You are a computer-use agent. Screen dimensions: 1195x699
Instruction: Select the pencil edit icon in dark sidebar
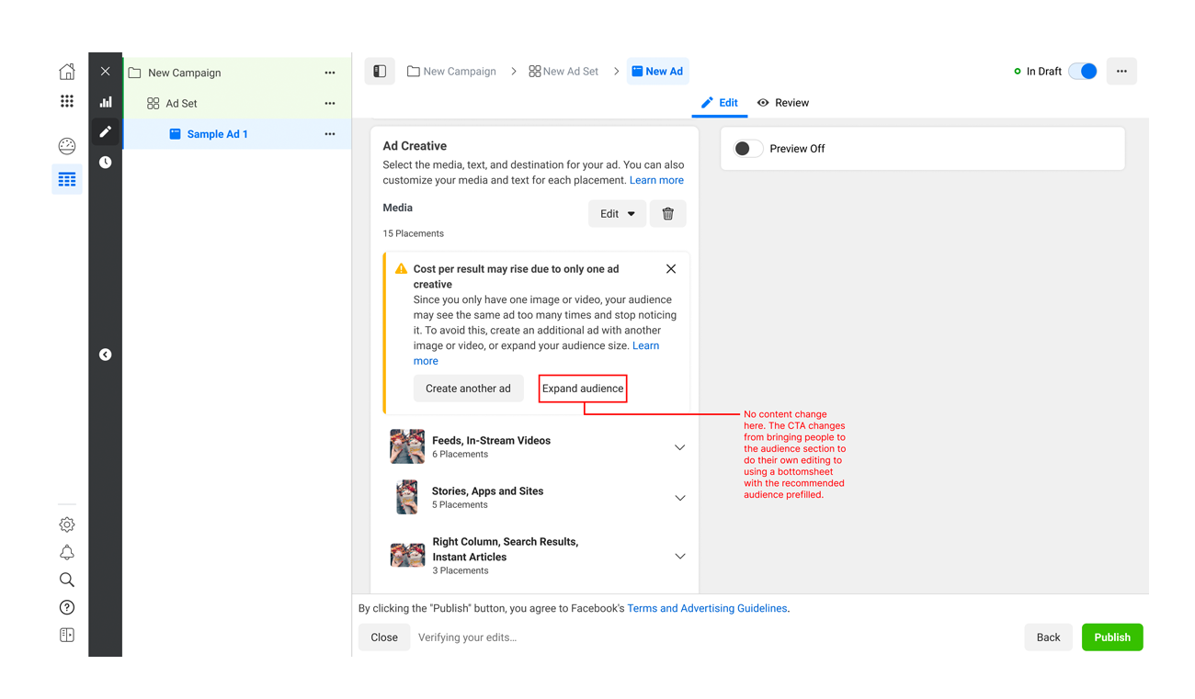point(106,132)
